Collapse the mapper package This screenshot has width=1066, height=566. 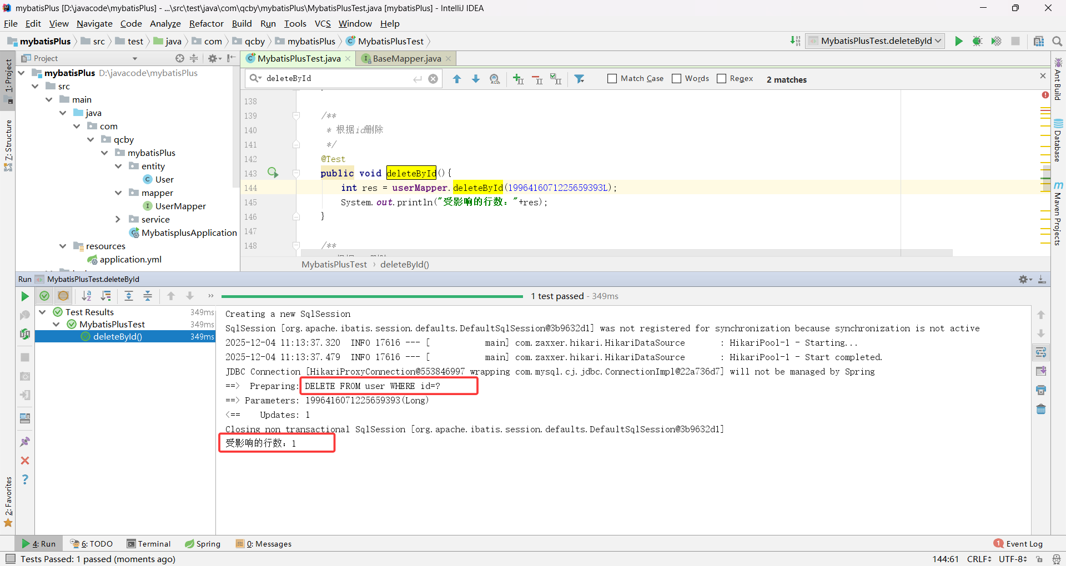click(118, 193)
